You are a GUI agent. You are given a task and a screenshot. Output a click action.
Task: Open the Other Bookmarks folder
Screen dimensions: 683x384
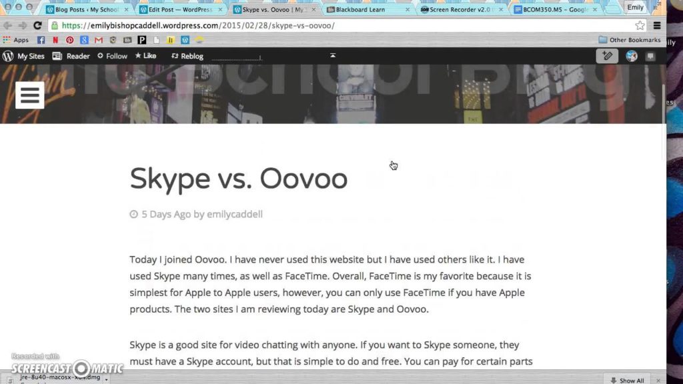[630, 40]
